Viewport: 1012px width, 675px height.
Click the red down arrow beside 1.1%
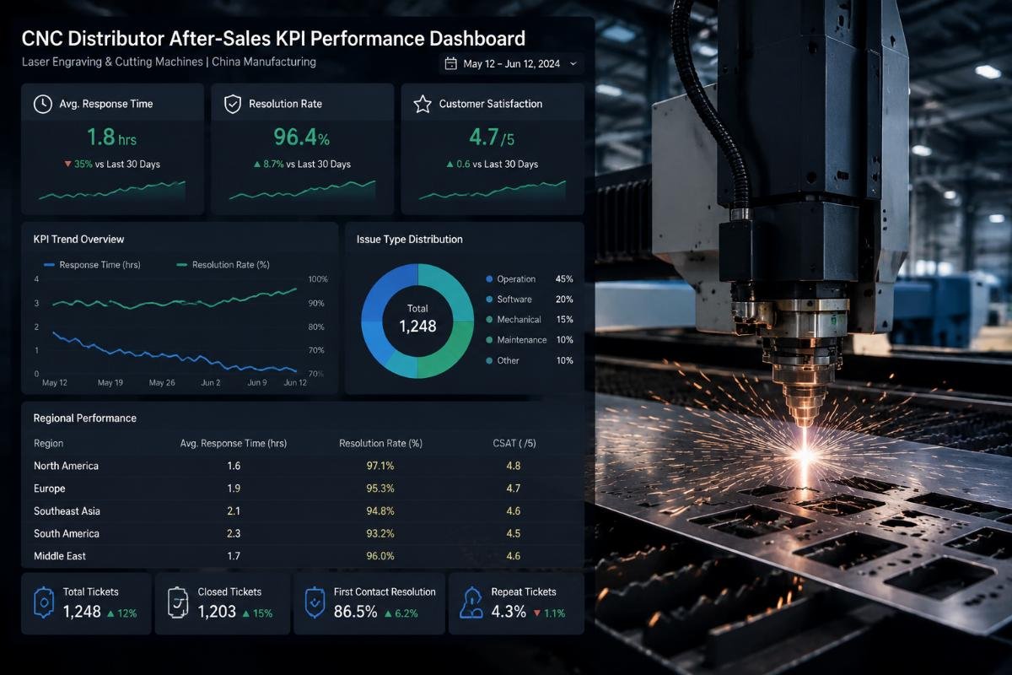coord(536,613)
